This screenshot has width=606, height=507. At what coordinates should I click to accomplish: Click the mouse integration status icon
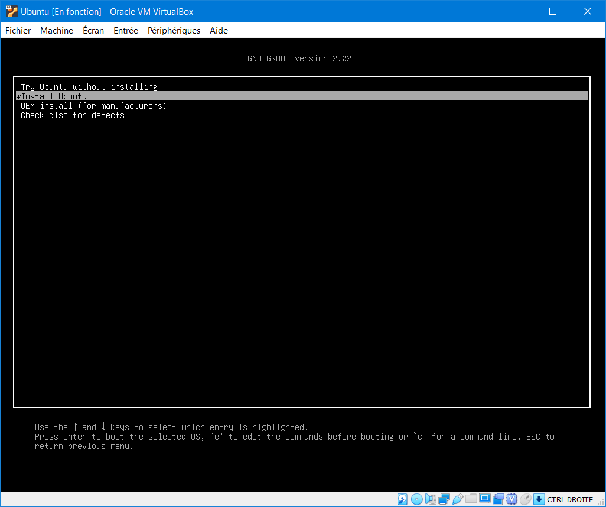[525, 499]
